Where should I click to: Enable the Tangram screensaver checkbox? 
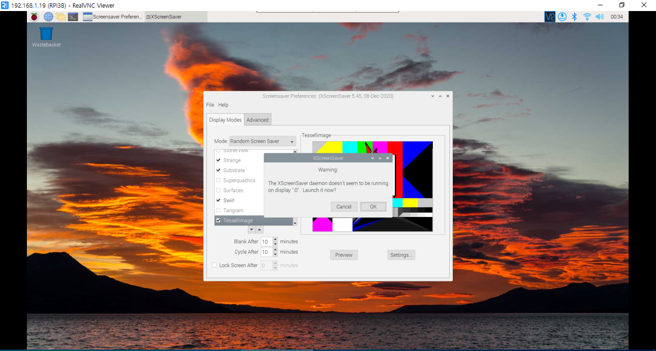coord(219,210)
